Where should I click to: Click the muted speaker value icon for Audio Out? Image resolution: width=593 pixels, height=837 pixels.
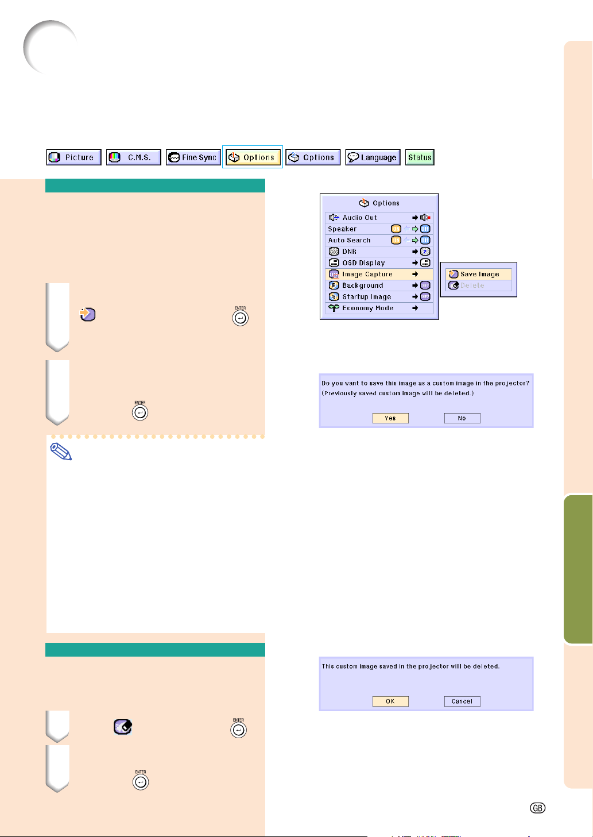coord(425,218)
